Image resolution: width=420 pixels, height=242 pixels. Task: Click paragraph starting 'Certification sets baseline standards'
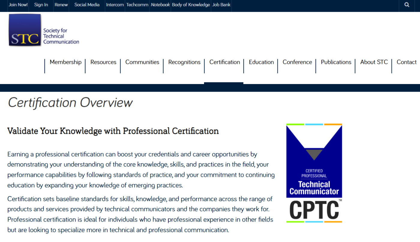pos(140,214)
